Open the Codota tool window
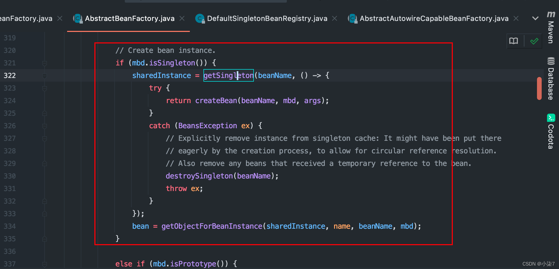 tap(551, 131)
